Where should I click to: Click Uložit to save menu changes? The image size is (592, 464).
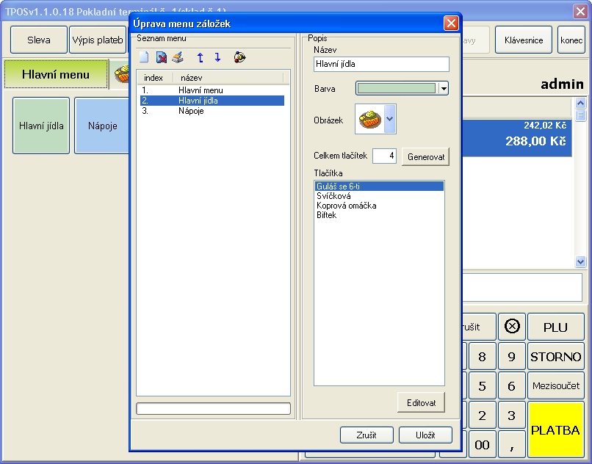[425, 435]
